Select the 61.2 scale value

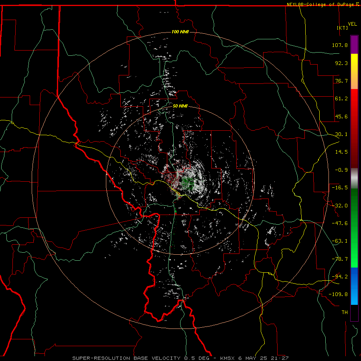[x=341, y=99]
